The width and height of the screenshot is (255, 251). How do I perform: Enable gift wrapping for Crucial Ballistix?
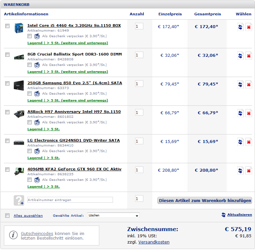(29, 65)
